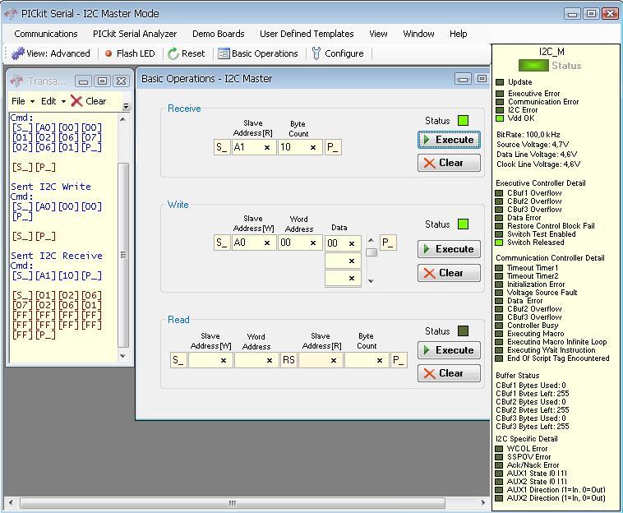This screenshot has height=513, width=623.
Task: Clear Read Slave Address[W] field with x
Action: tap(224, 360)
